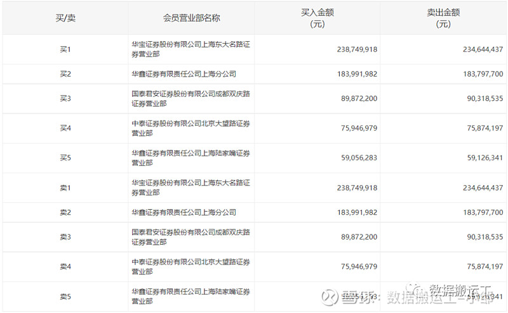Select 华鑫证券上海分公司 in row 卖2

click(184, 212)
